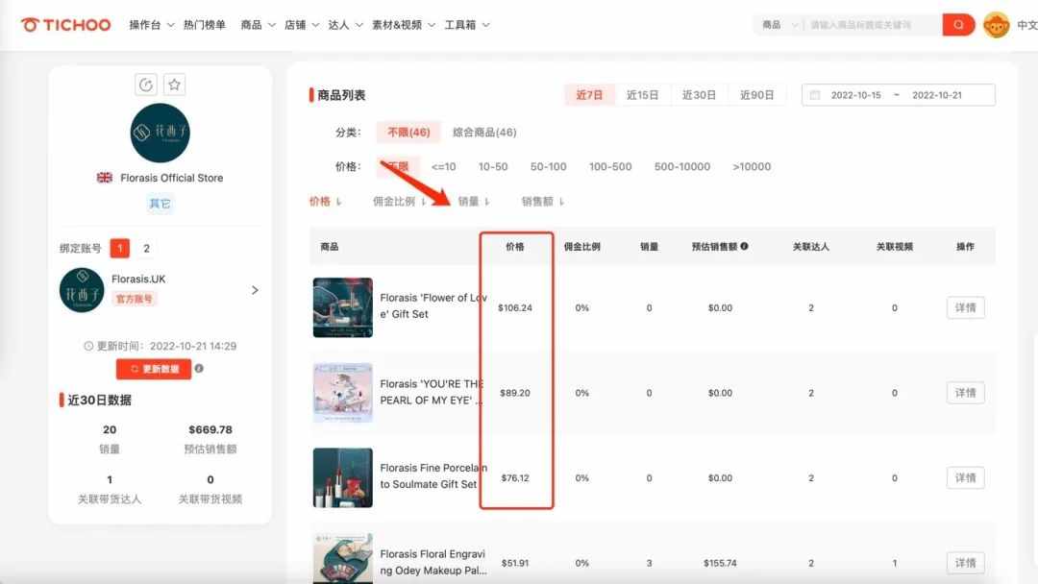The width and height of the screenshot is (1038, 584).
Task: Open 详情 for Fine Porcelain Soulmate Gift Set
Action: tap(965, 477)
